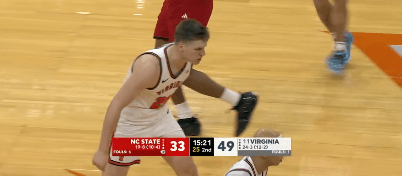
Task: Click NC State's 19-8 (10-4) record
Action: click(148, 147)
